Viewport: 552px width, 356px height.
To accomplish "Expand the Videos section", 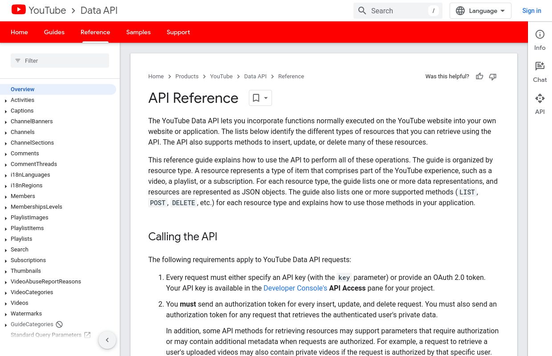I will (6, 303).
